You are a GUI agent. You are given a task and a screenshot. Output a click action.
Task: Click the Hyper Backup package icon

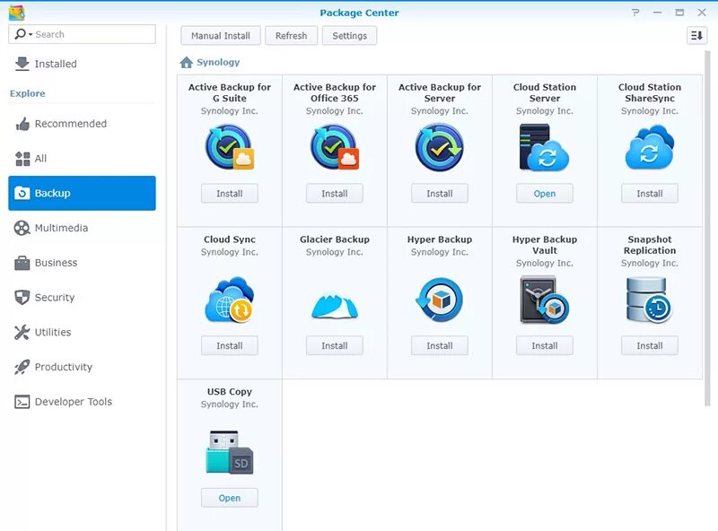[440, 300]
